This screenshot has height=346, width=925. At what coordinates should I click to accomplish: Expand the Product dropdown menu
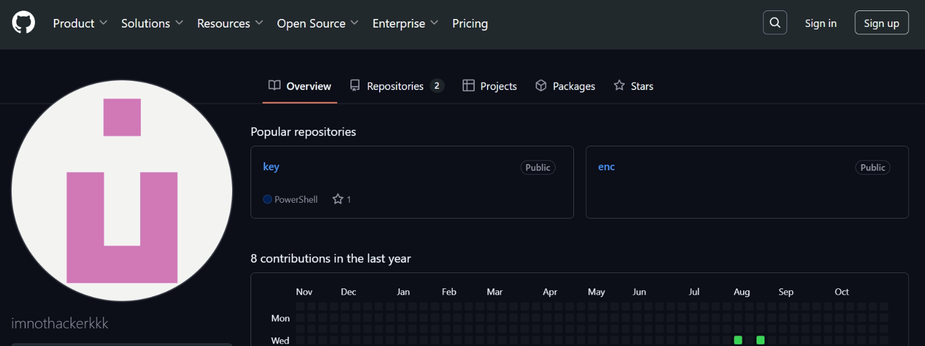80,23
